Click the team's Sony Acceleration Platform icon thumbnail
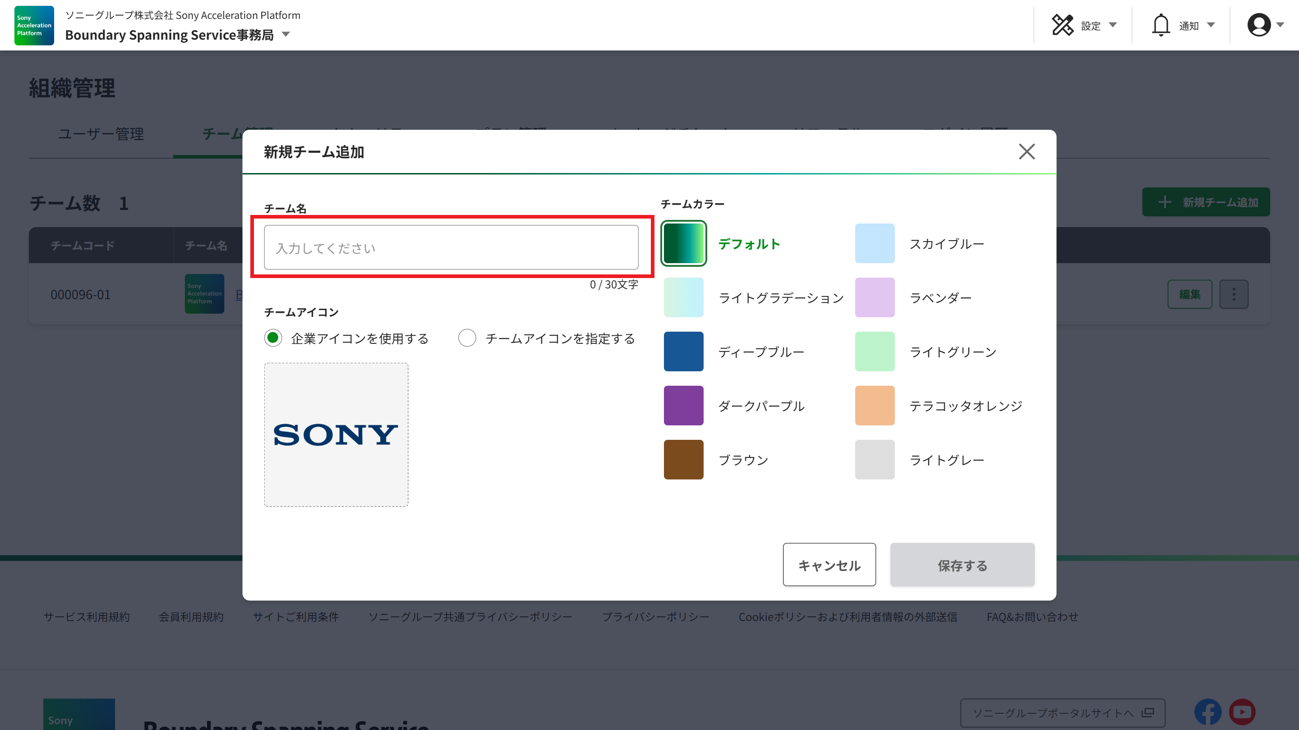Viewport: 1299px width, 730px height. pyautogui.click(x=204, y=294)
